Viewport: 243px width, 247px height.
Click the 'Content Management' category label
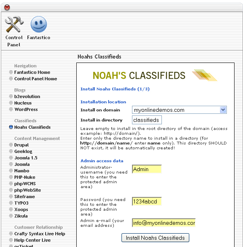click(37, 138)
